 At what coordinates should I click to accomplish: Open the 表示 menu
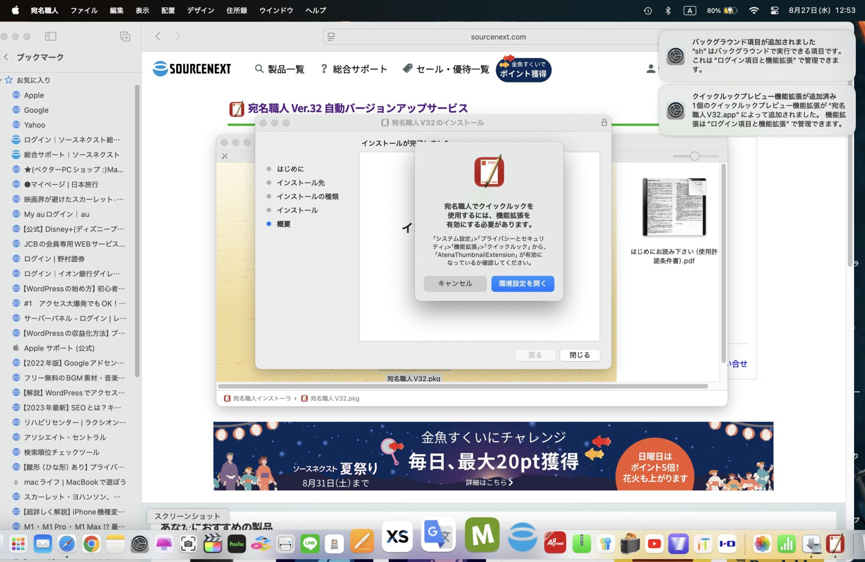pos(142,10)
